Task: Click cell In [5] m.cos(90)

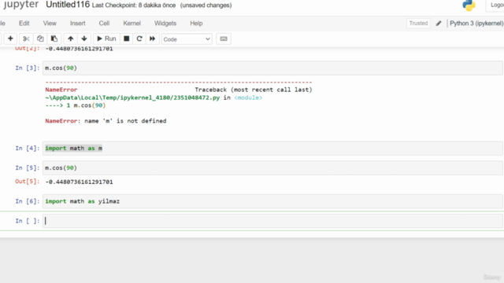Action: [x=272, y=167]
